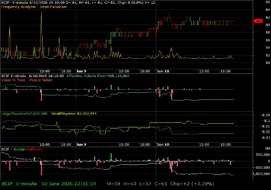Click the red 61 current price marker

pyautogui.click(x=258, y=21)
